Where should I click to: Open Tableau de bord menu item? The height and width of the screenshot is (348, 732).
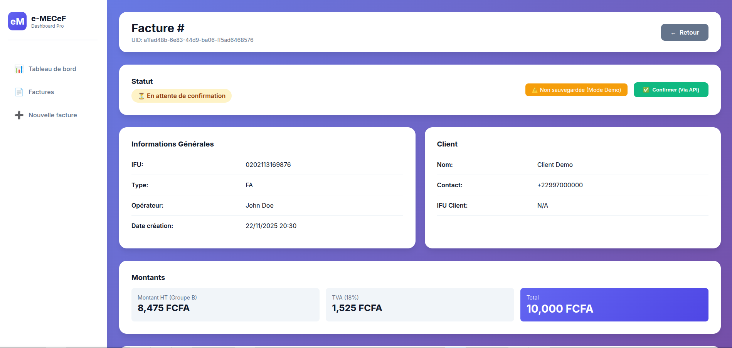[x=52, y=69]
